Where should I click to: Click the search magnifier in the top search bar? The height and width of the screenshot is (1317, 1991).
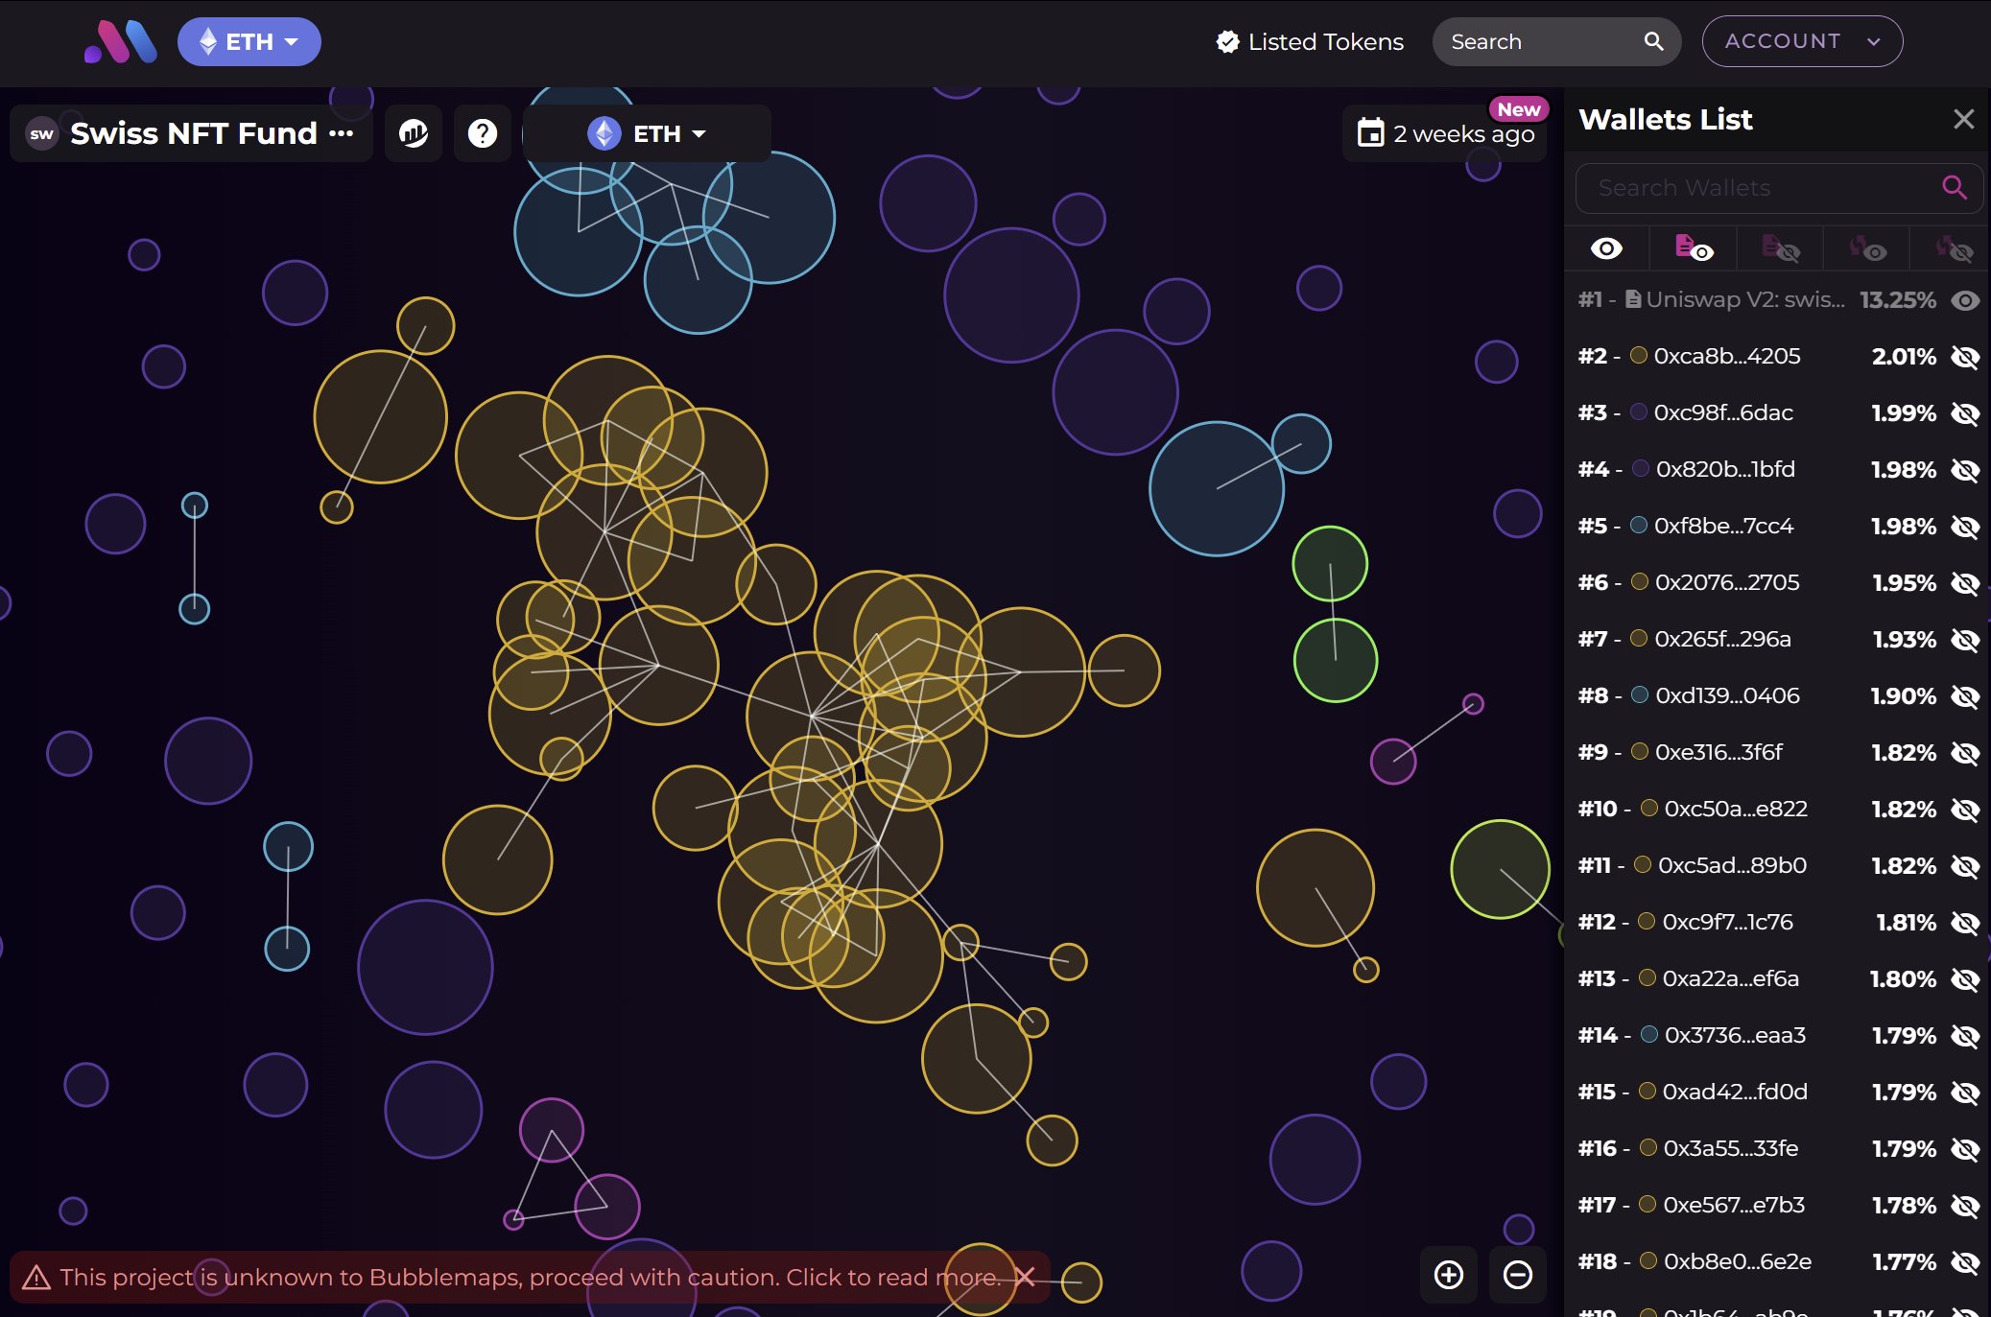tap(1654, 41)
